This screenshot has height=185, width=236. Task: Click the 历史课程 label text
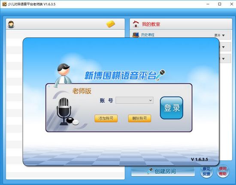pyautogui.click(x=148, y=35)
